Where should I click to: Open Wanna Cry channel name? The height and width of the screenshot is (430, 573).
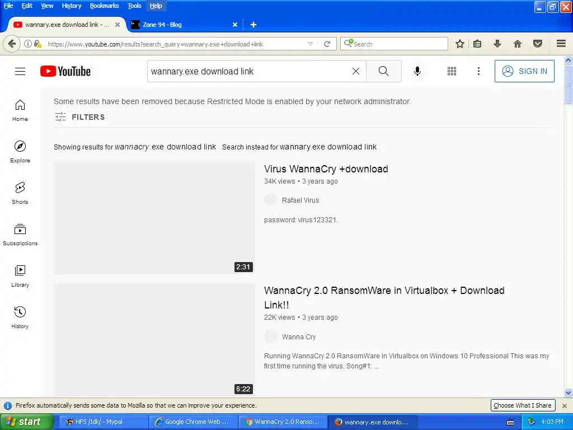click(299, 336)
